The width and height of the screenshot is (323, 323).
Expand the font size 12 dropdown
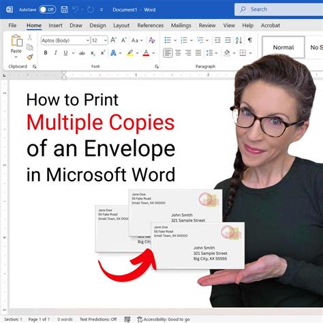106,40
